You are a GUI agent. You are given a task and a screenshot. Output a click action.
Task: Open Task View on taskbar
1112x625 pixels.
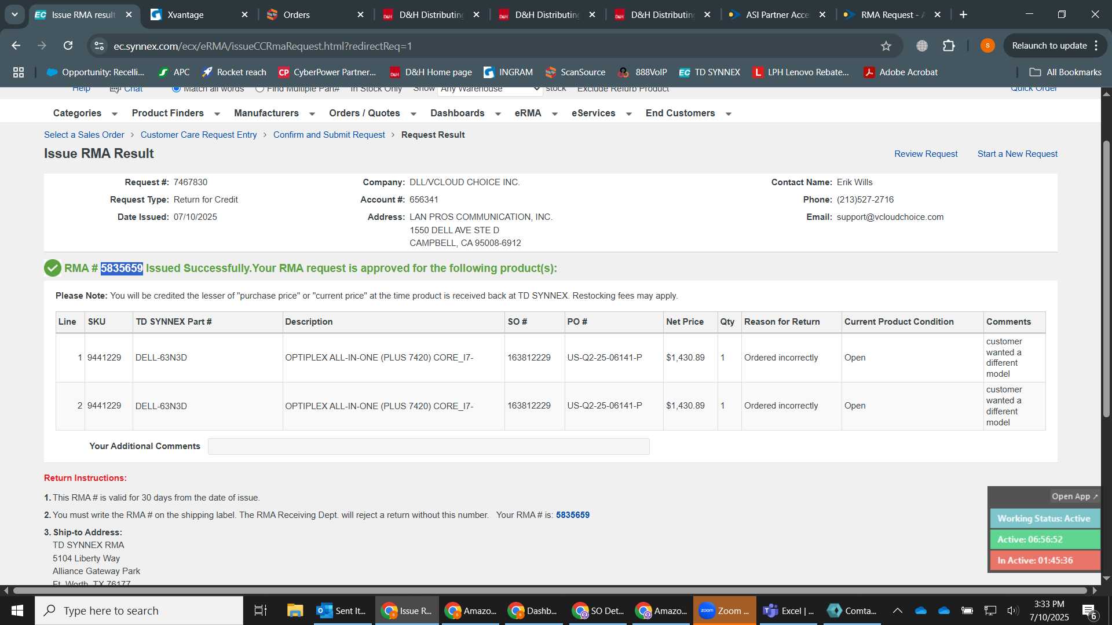pyautogui.click(x=261, y=611)
